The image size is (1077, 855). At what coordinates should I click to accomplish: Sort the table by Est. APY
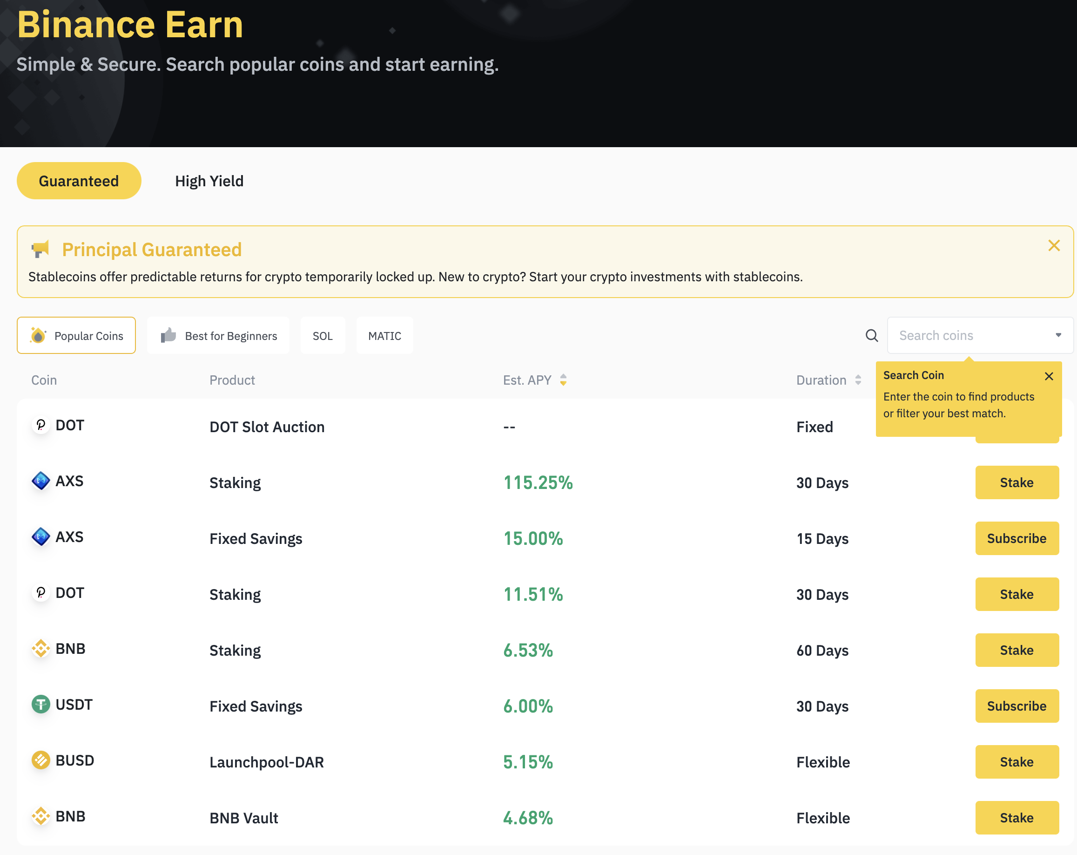(563, 380)
